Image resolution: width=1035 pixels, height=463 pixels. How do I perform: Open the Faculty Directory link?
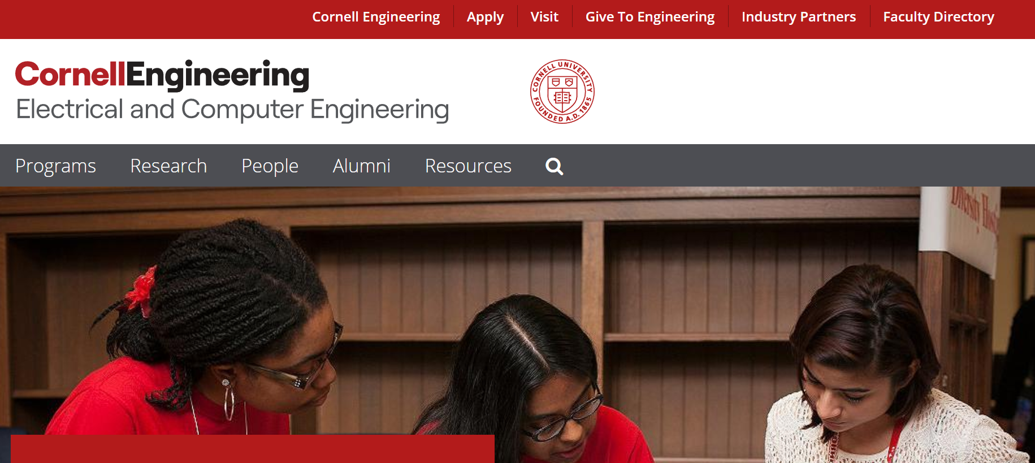coord(938,17)
